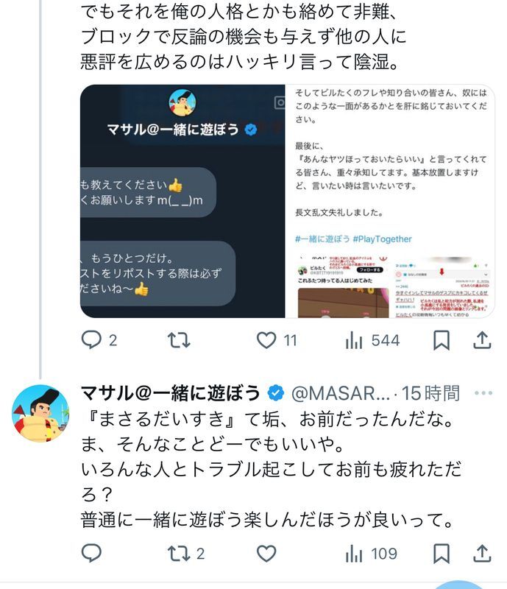Share the second tweet via upload icon
The width and height of the screenshot is (507, 589).
coord(482,554)
